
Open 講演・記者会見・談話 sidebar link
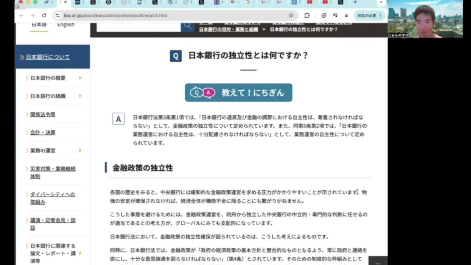[x=53, y=224]
